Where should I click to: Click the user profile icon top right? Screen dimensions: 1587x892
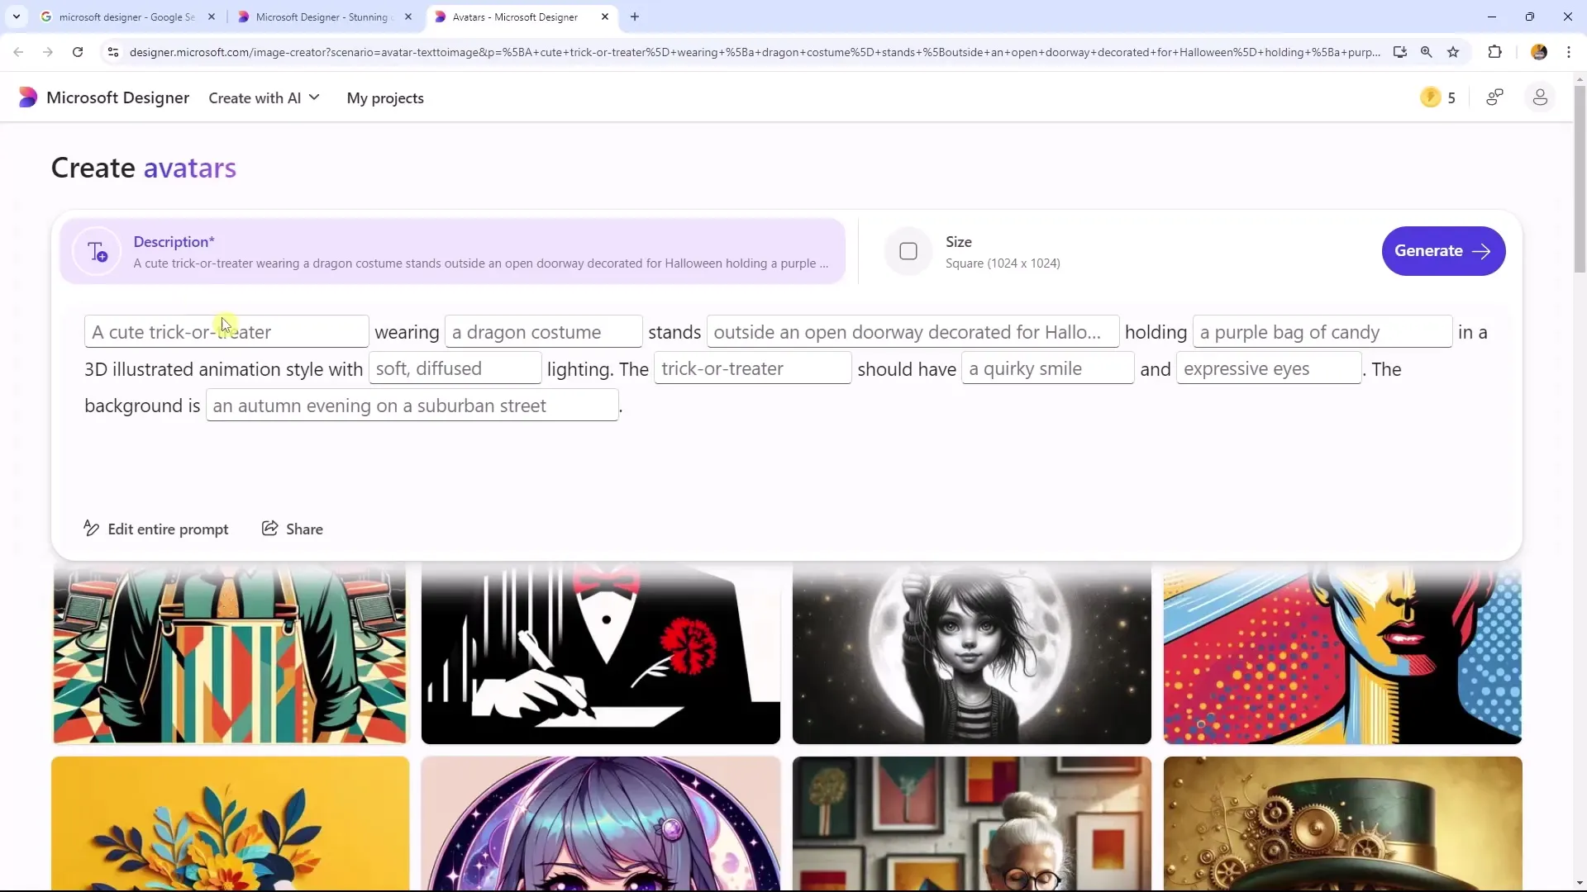pos(1540,98)
